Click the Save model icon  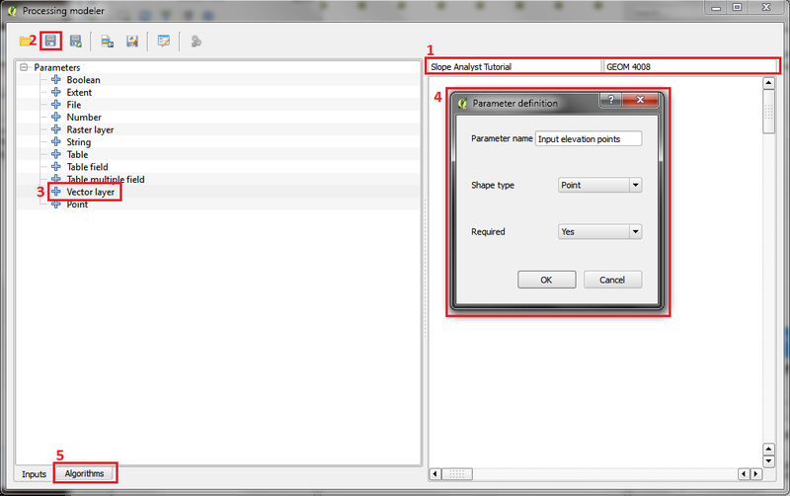coord(52,41)
